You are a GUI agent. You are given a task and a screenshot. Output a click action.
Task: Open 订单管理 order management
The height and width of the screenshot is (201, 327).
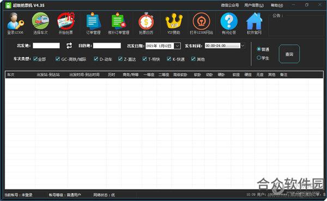[x=93, y=23]
